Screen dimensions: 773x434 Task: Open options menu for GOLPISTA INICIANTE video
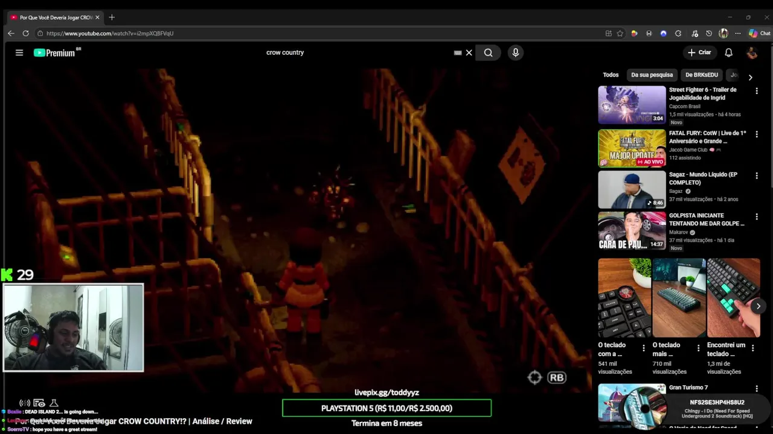pos(756,216)
